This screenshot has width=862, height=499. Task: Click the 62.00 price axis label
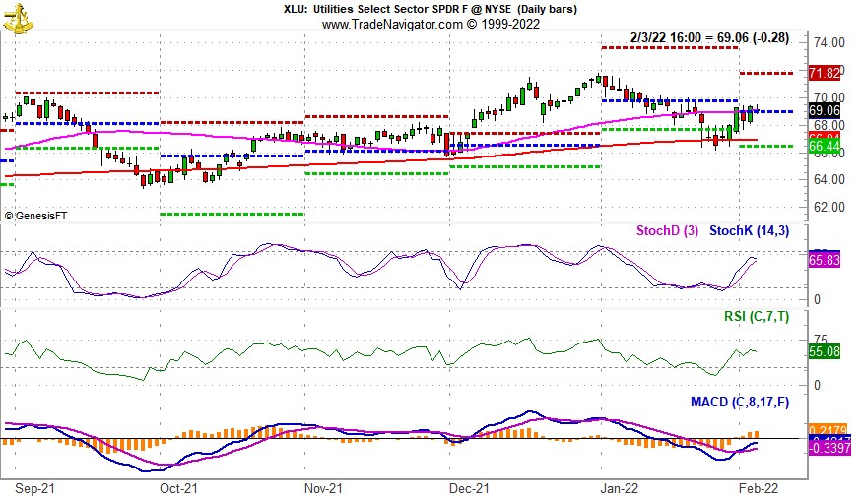pyautogui.click(x=826, y=207)
